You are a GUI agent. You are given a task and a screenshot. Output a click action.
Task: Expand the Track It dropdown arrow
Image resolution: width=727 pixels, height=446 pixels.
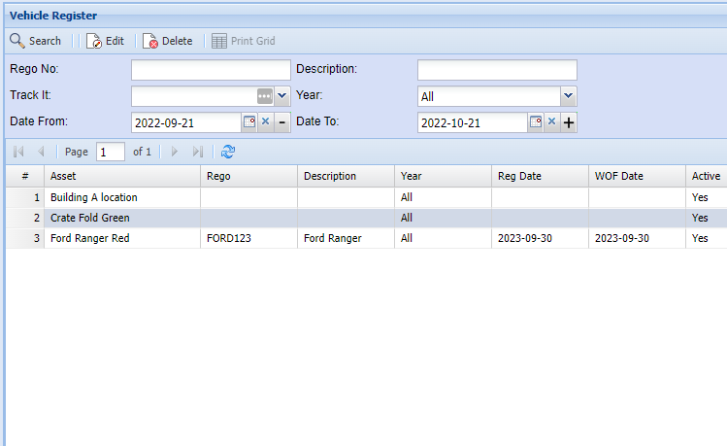pos(282,96)
